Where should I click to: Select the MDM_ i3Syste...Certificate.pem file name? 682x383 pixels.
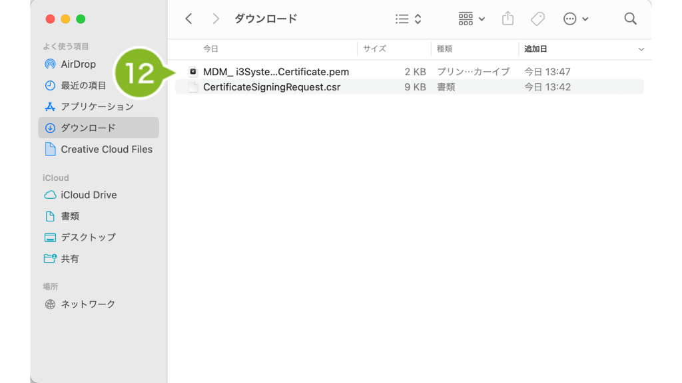(276, 72)
